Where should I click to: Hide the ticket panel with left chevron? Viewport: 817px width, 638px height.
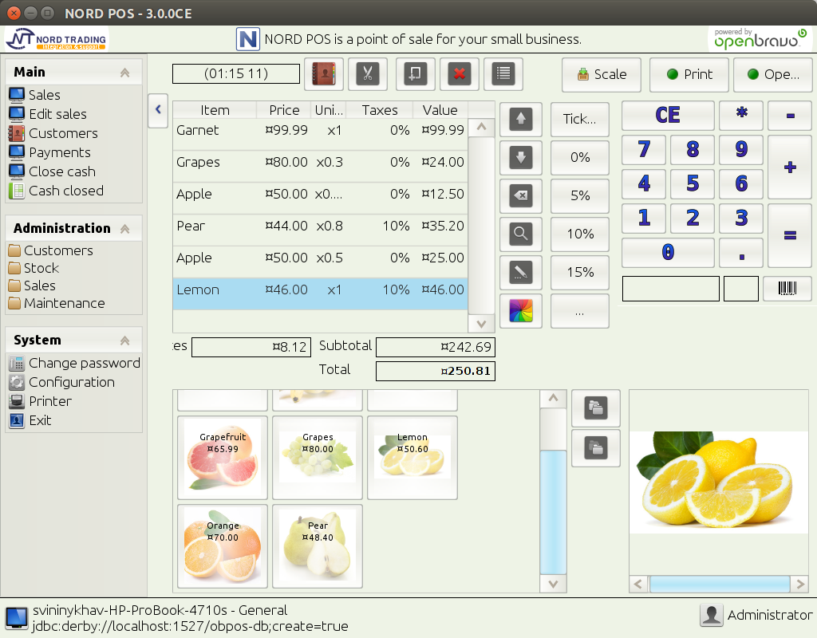tap(157, 111)
